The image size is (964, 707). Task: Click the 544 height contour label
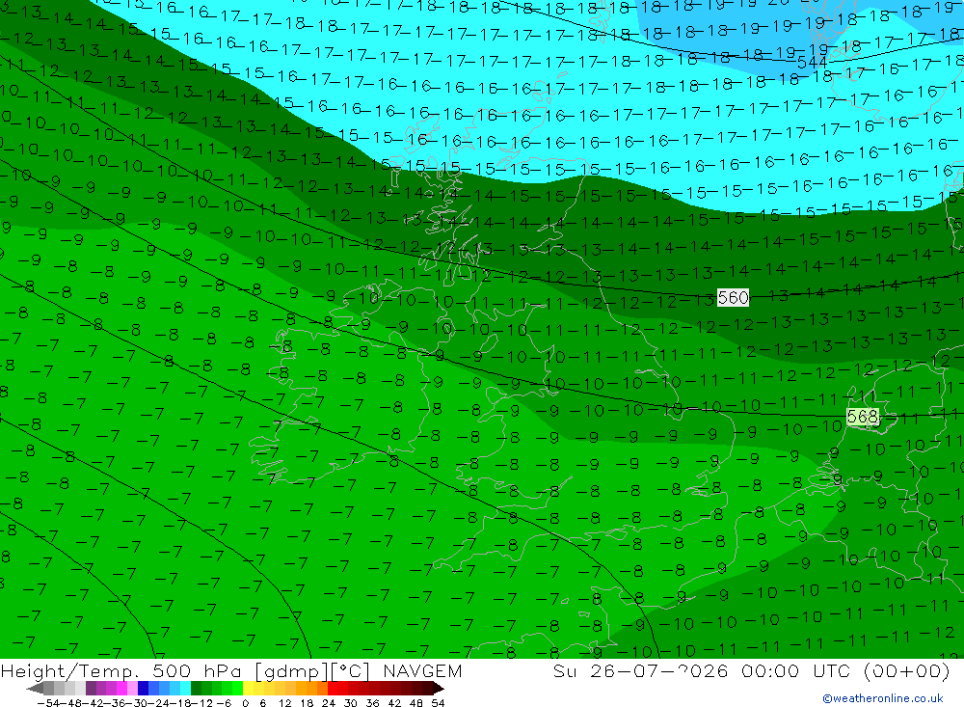(x=812, y=63)
